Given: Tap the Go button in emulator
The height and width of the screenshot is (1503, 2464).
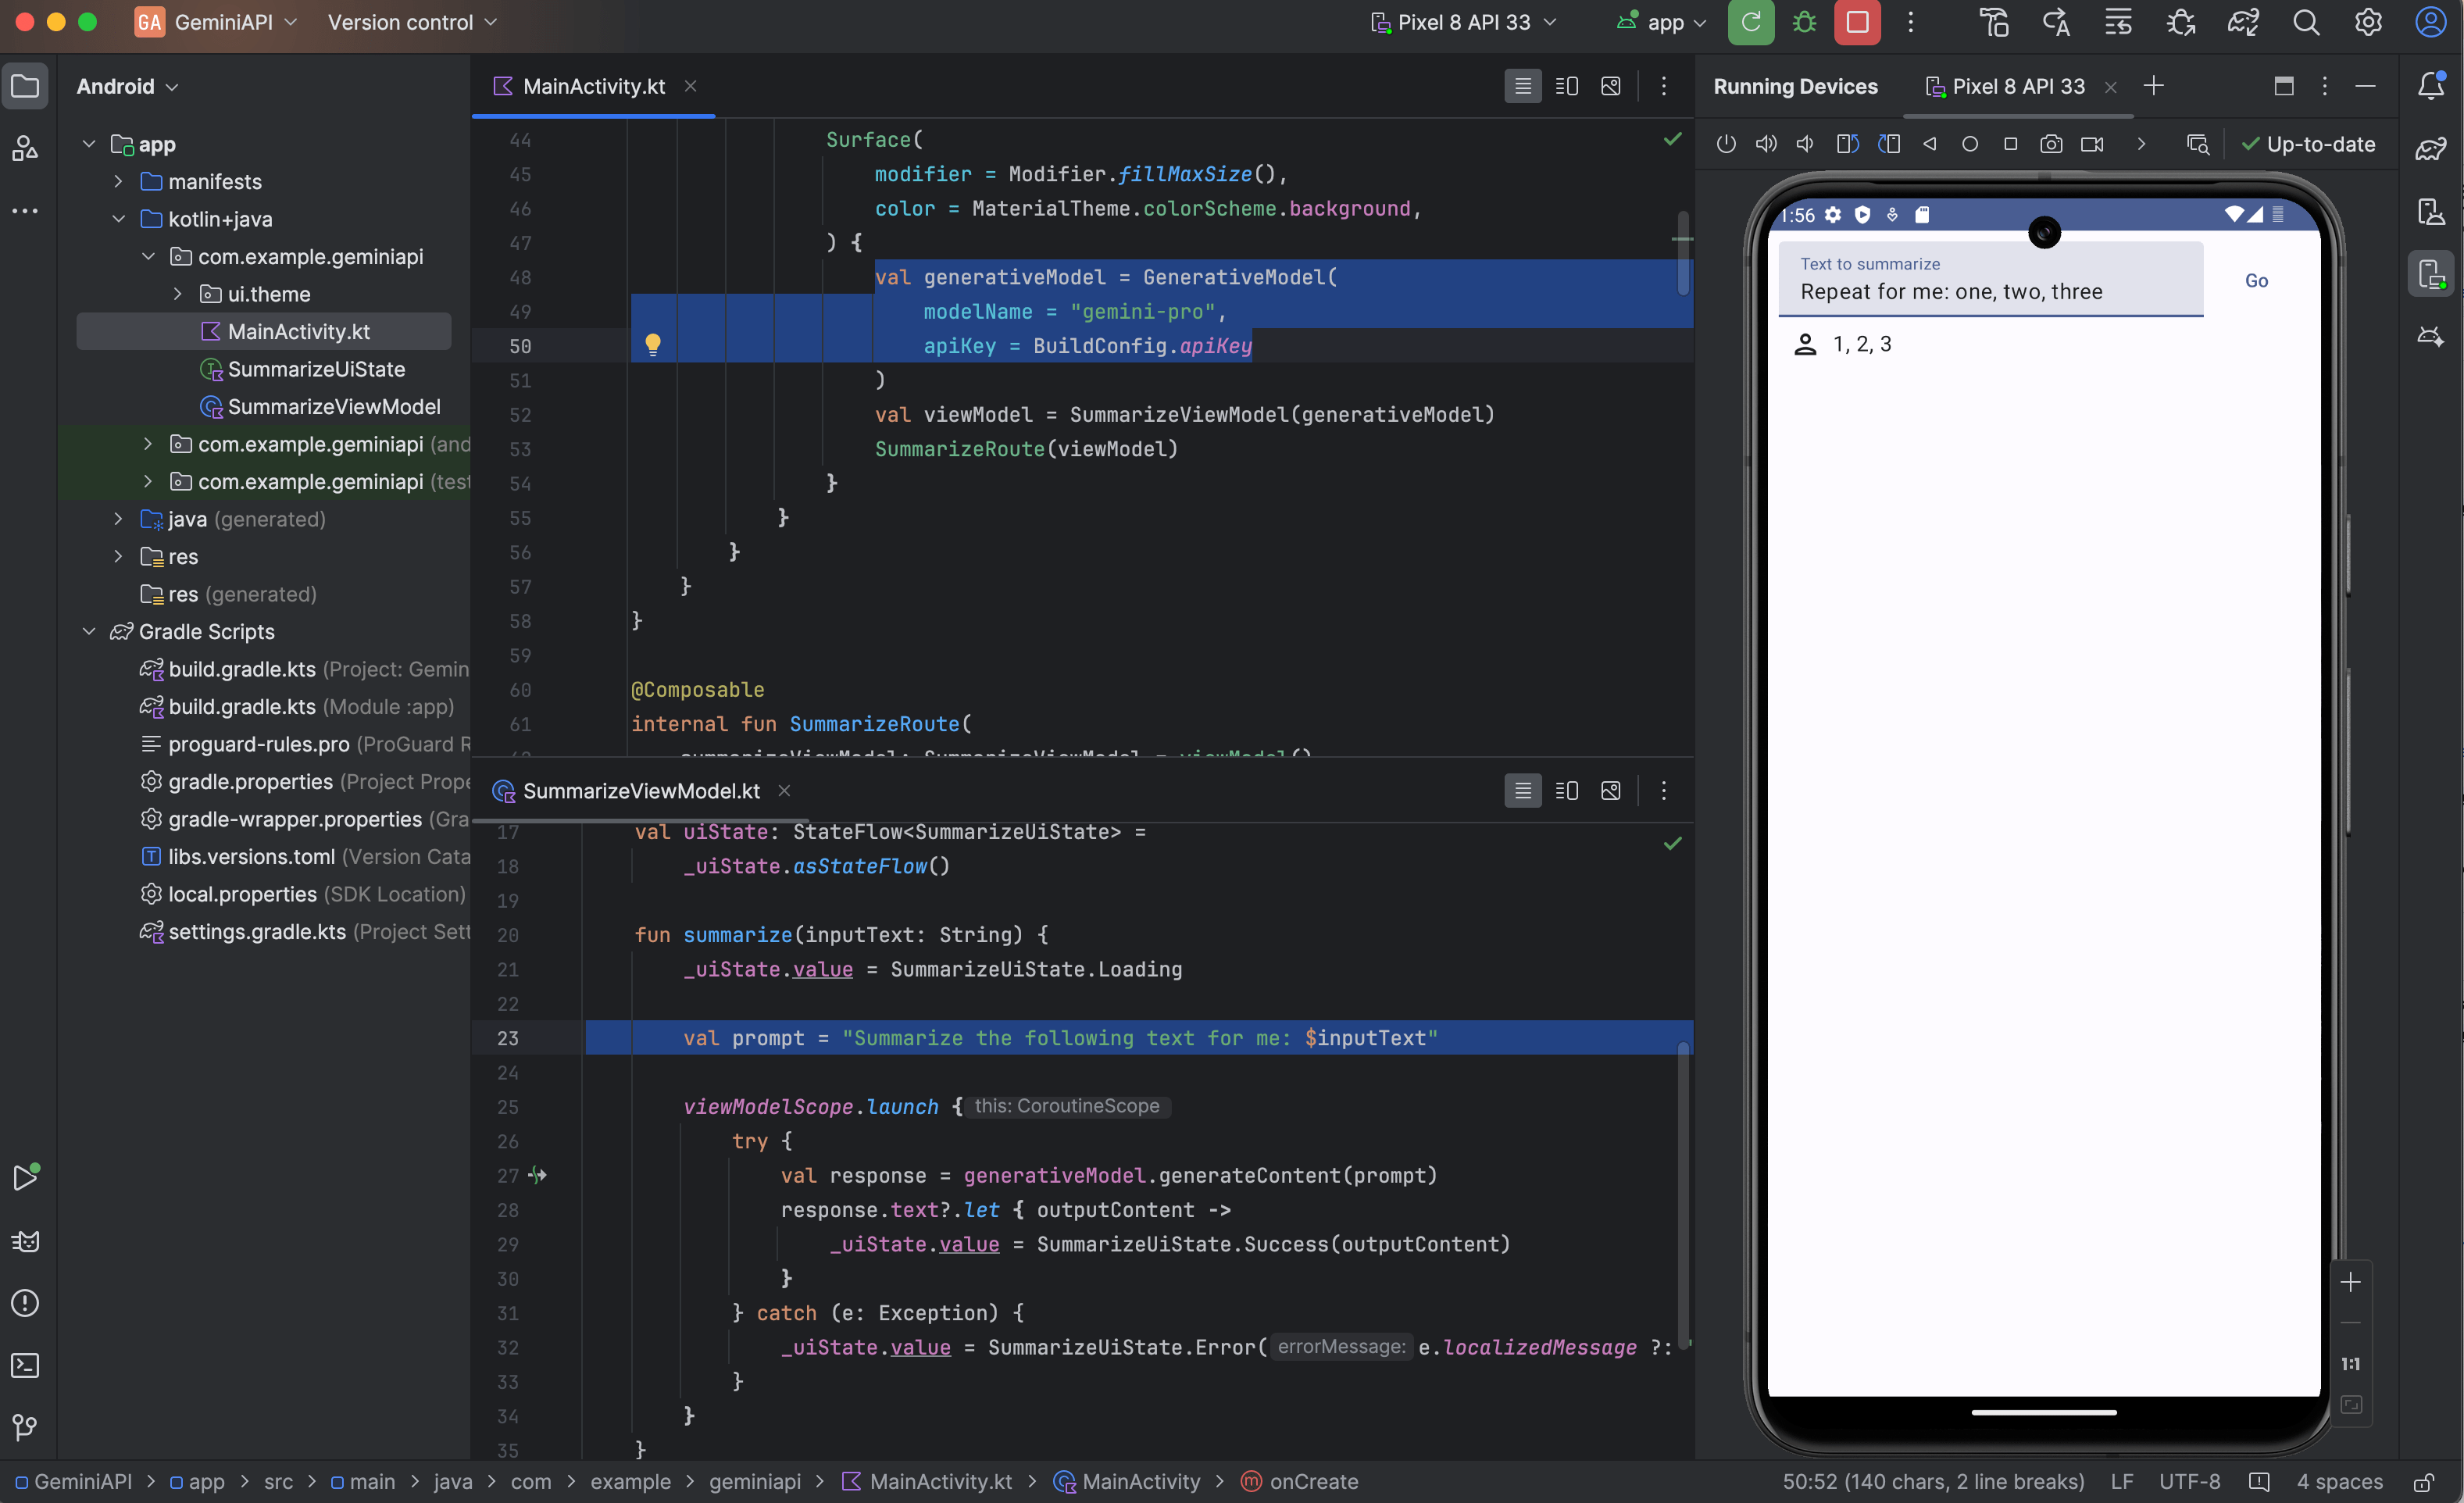Looking at the screenshot, I should click(x=2255, y=281).
